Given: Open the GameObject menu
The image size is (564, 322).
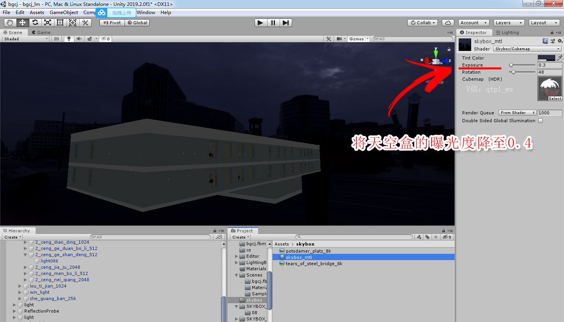Looking at the screenshot, I should tap(64, 13).
